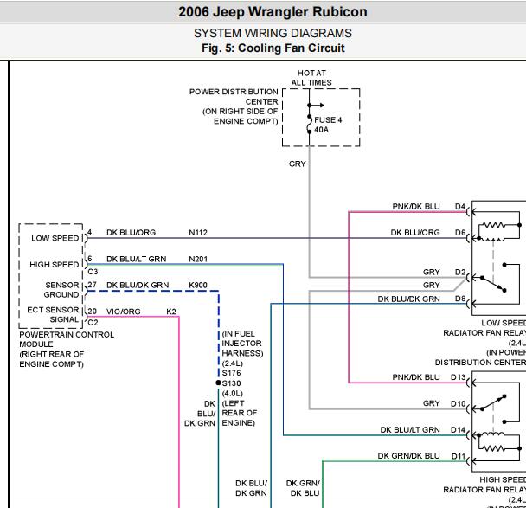526x508 pixels.
Task: Click the splice dot beside S130
Action: (218, 383)
